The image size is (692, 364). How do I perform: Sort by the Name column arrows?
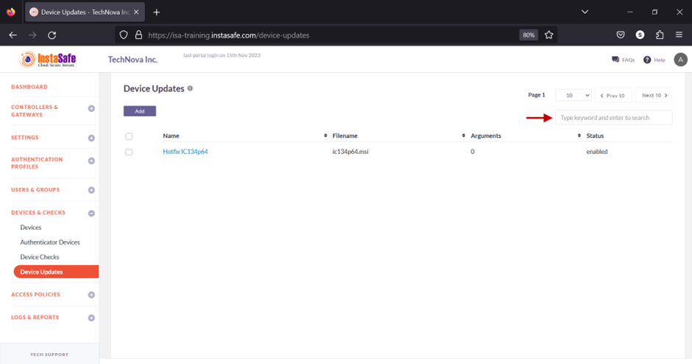pos(325,136)
